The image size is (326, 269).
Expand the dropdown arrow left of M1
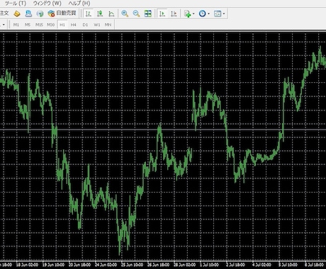(4, 25)
